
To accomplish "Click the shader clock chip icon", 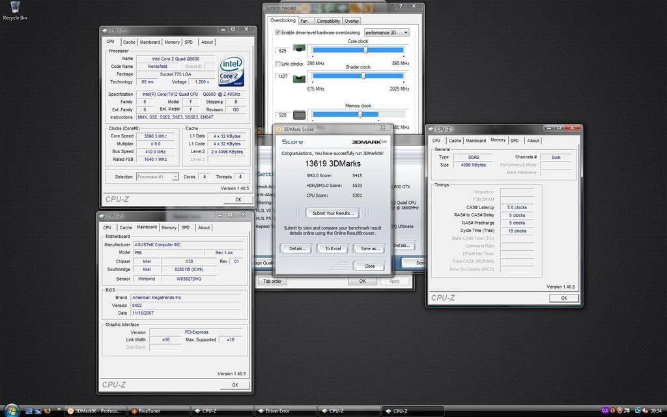I will 299,78.
